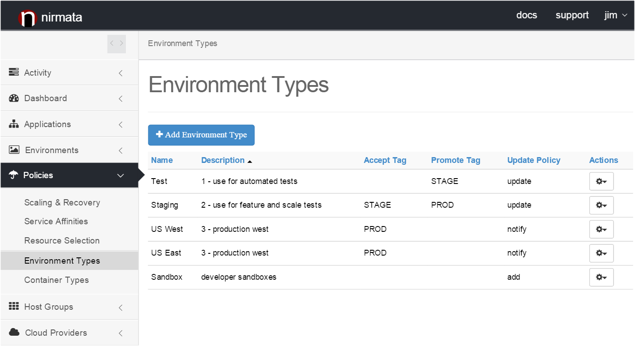
Task: Collapse the Policies section chevron
Action: 121,175
